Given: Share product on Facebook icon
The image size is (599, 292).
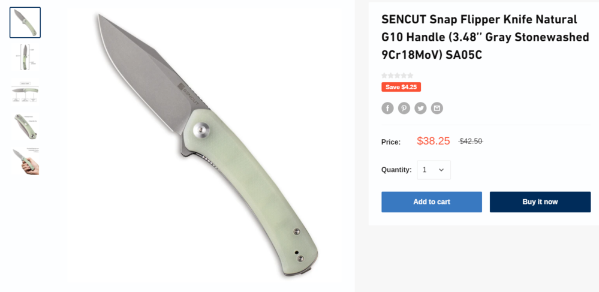Looking at the screenshot, I should [x=387, y=108].
